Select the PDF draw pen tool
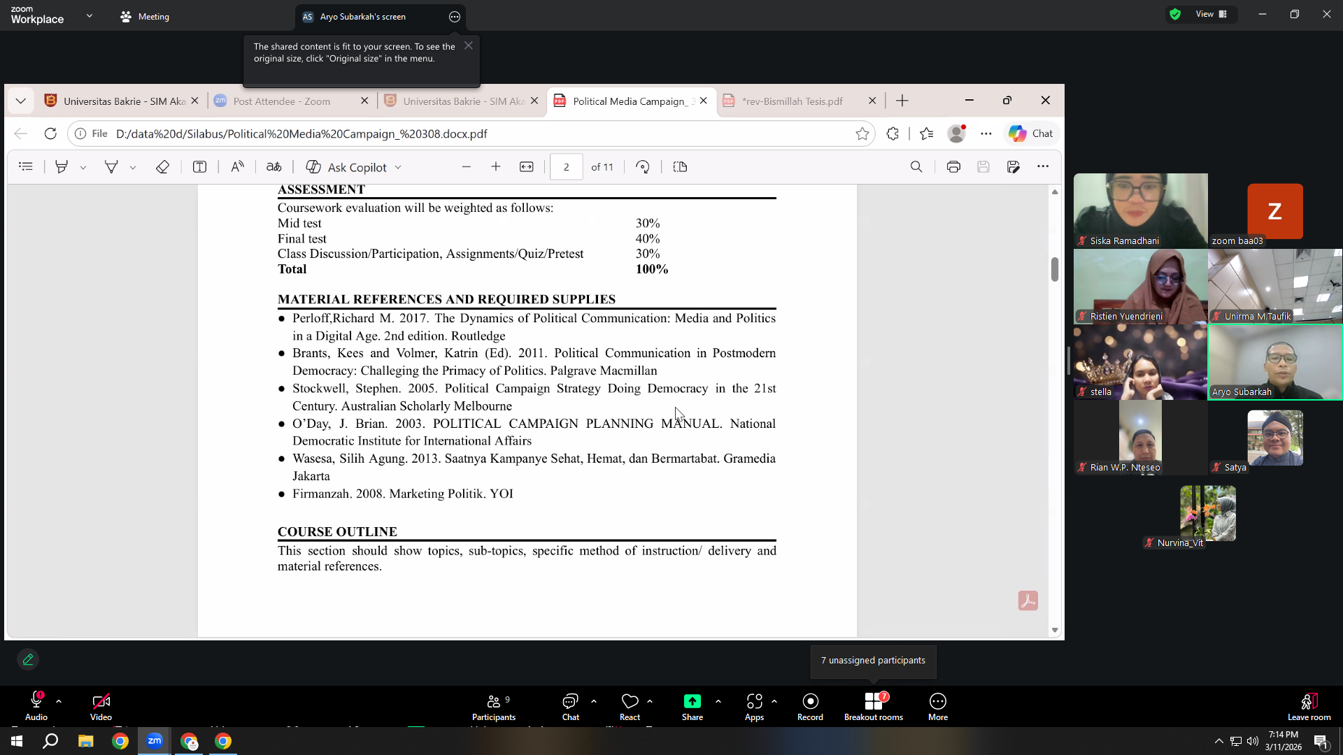 point(111,167)
